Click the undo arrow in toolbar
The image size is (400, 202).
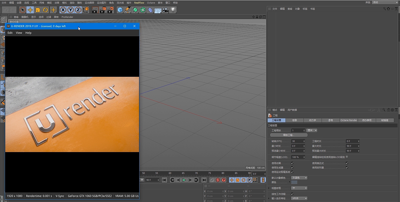6,10
